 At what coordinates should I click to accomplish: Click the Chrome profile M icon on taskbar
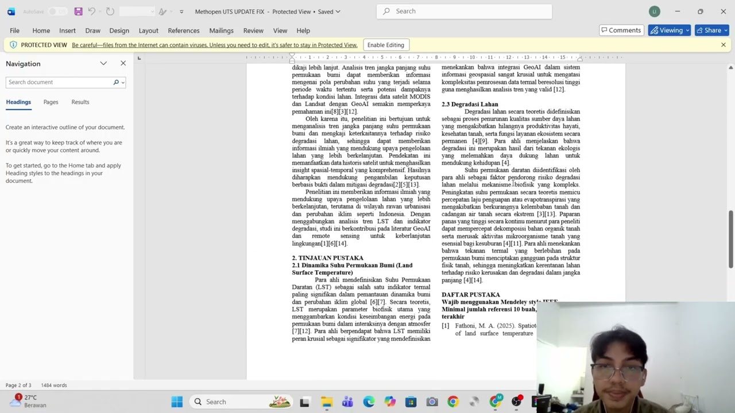[x=496, y=402]
